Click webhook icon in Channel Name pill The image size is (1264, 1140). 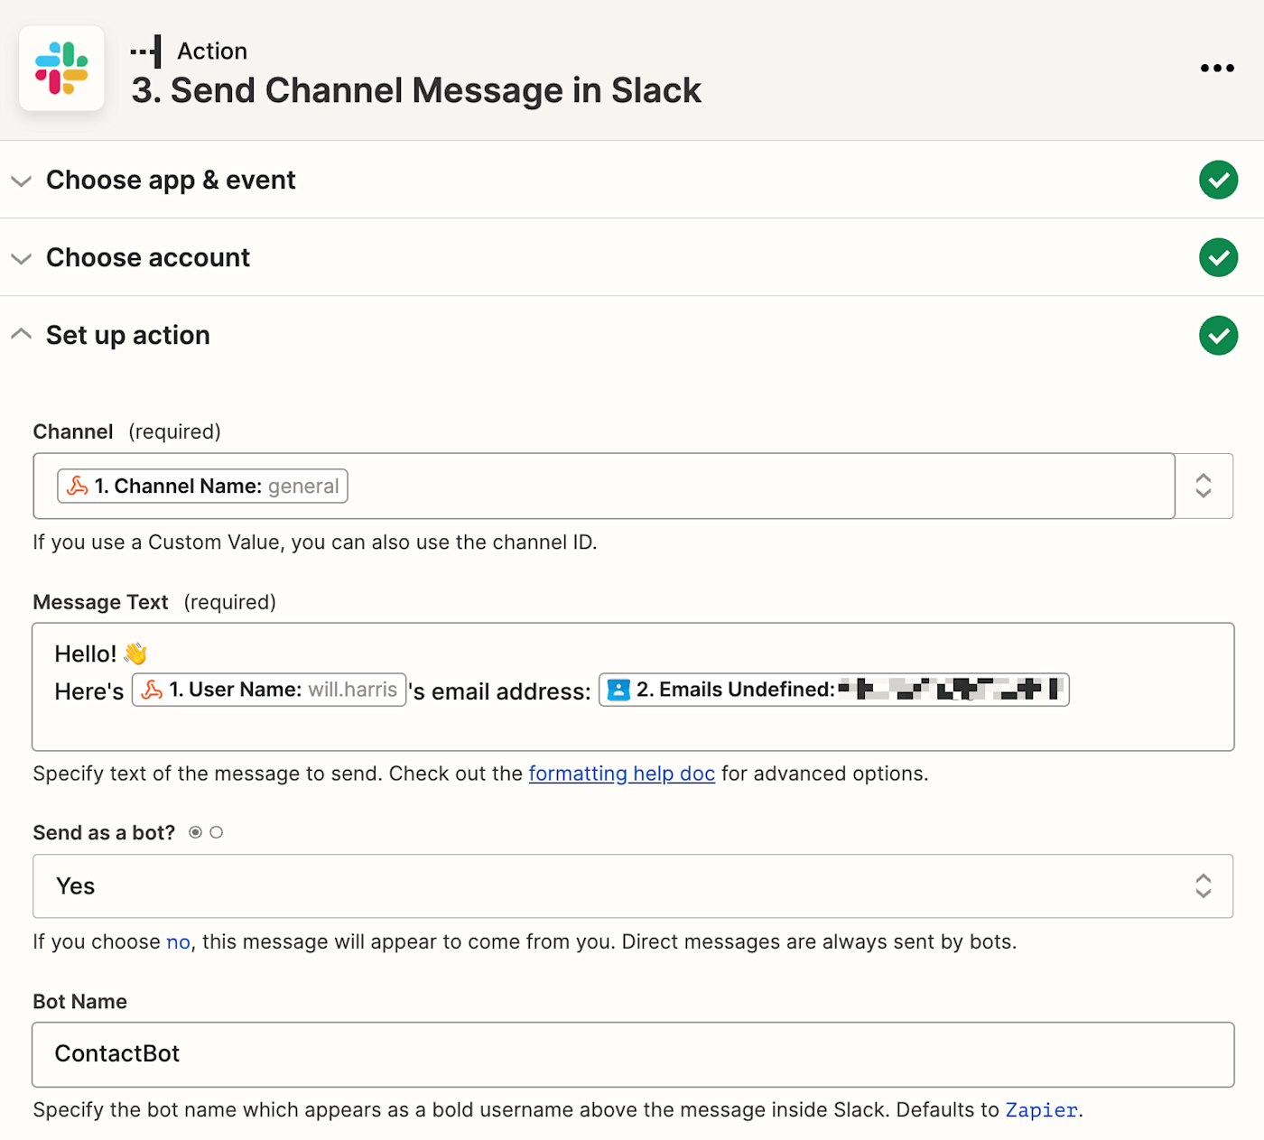(78, 486)
